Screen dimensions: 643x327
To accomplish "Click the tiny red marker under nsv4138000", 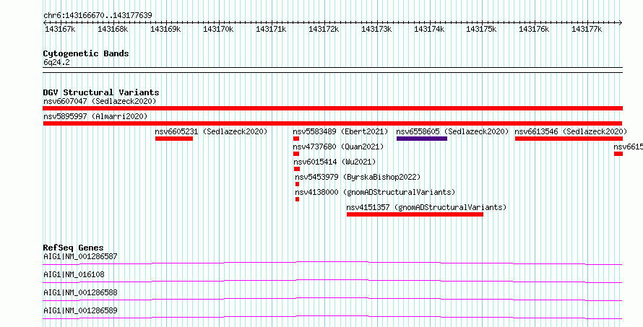I will pos(298,199).
